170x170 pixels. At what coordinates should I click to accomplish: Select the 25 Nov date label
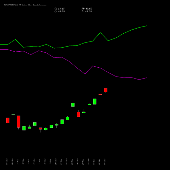tap(72, 161)
